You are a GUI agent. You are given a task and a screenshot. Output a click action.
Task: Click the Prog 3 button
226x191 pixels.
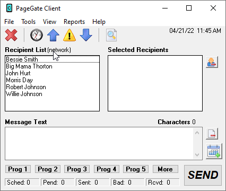(77, 169)
